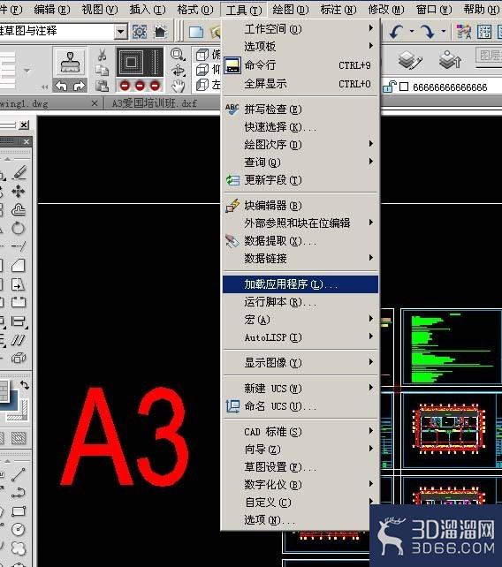The image size is (502, 567).
Task: Choose 加载应用程序(L)... menu item
Action: pos(300,284)
